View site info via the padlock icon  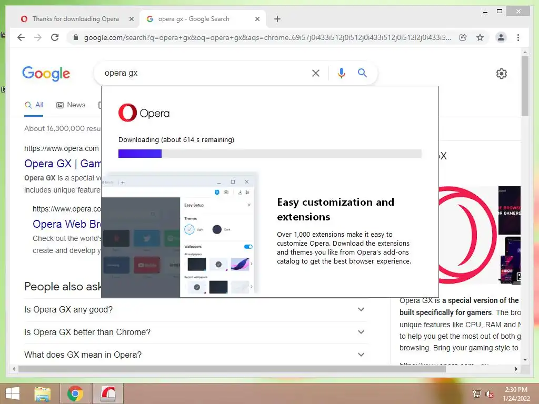coord(76,37)
